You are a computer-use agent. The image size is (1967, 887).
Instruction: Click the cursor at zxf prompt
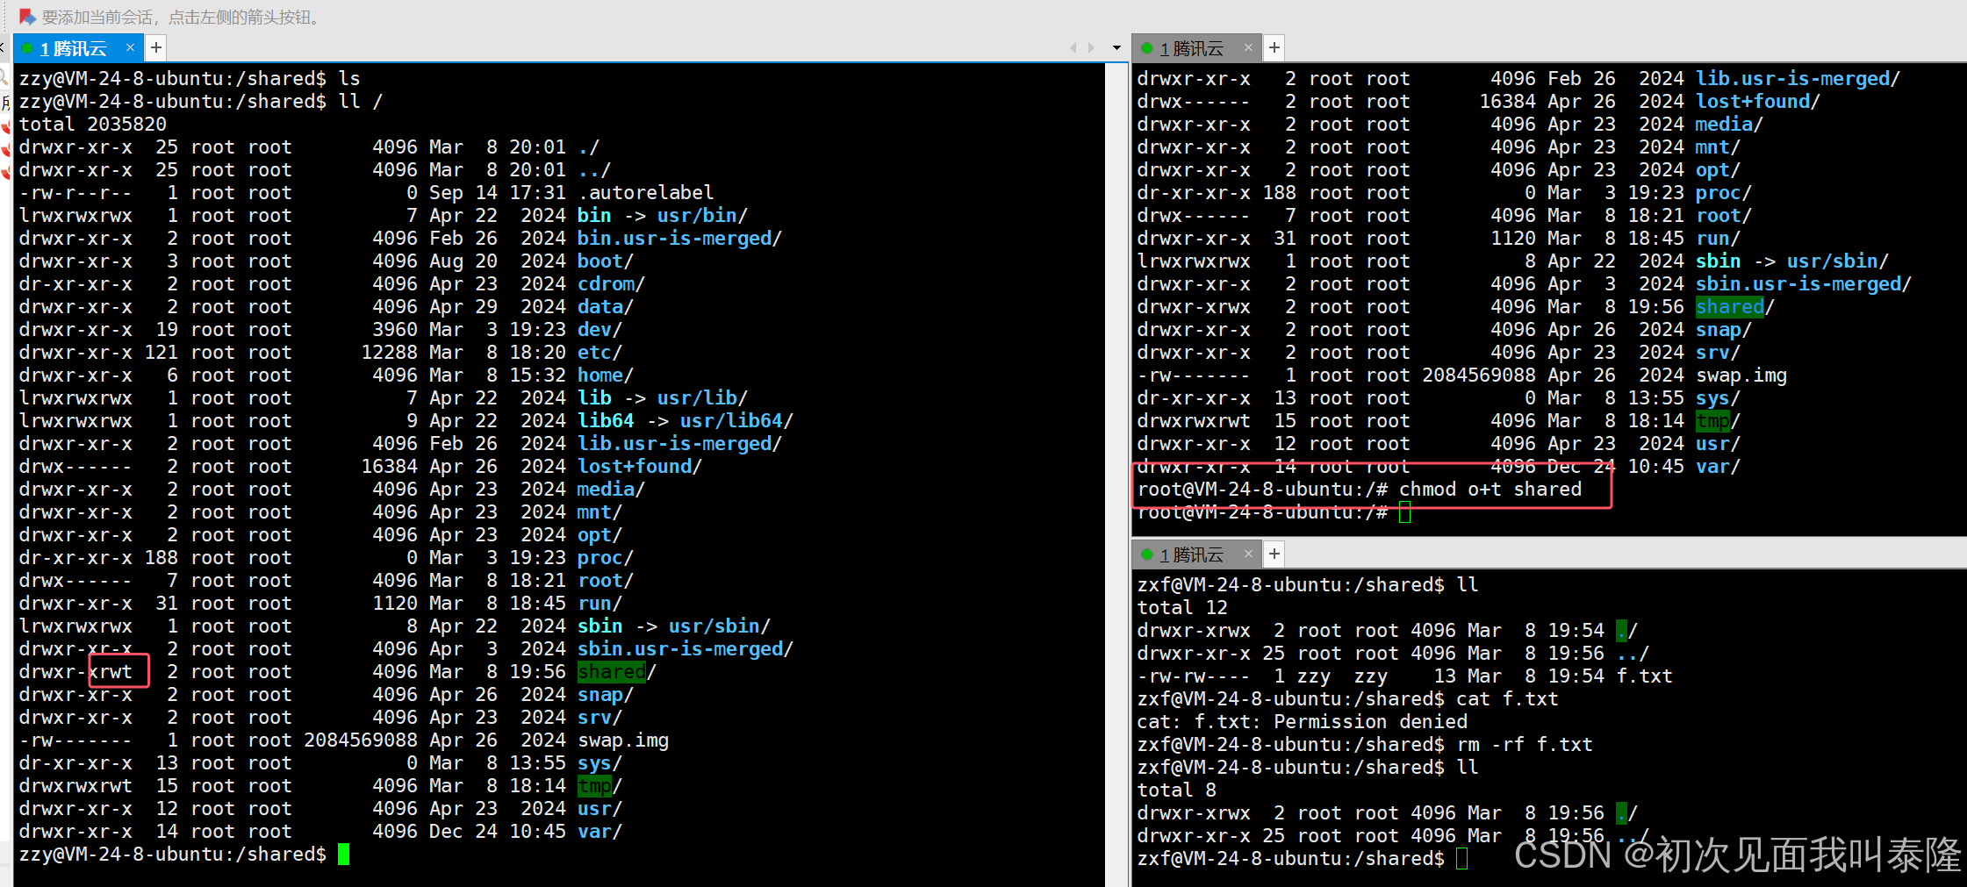(x=1461, y=858)
